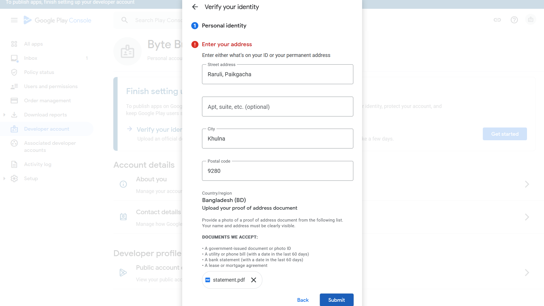This screenshot has height=306, width=544.
Task: Click the help question mark icon
Action: [x=514, y=20]
